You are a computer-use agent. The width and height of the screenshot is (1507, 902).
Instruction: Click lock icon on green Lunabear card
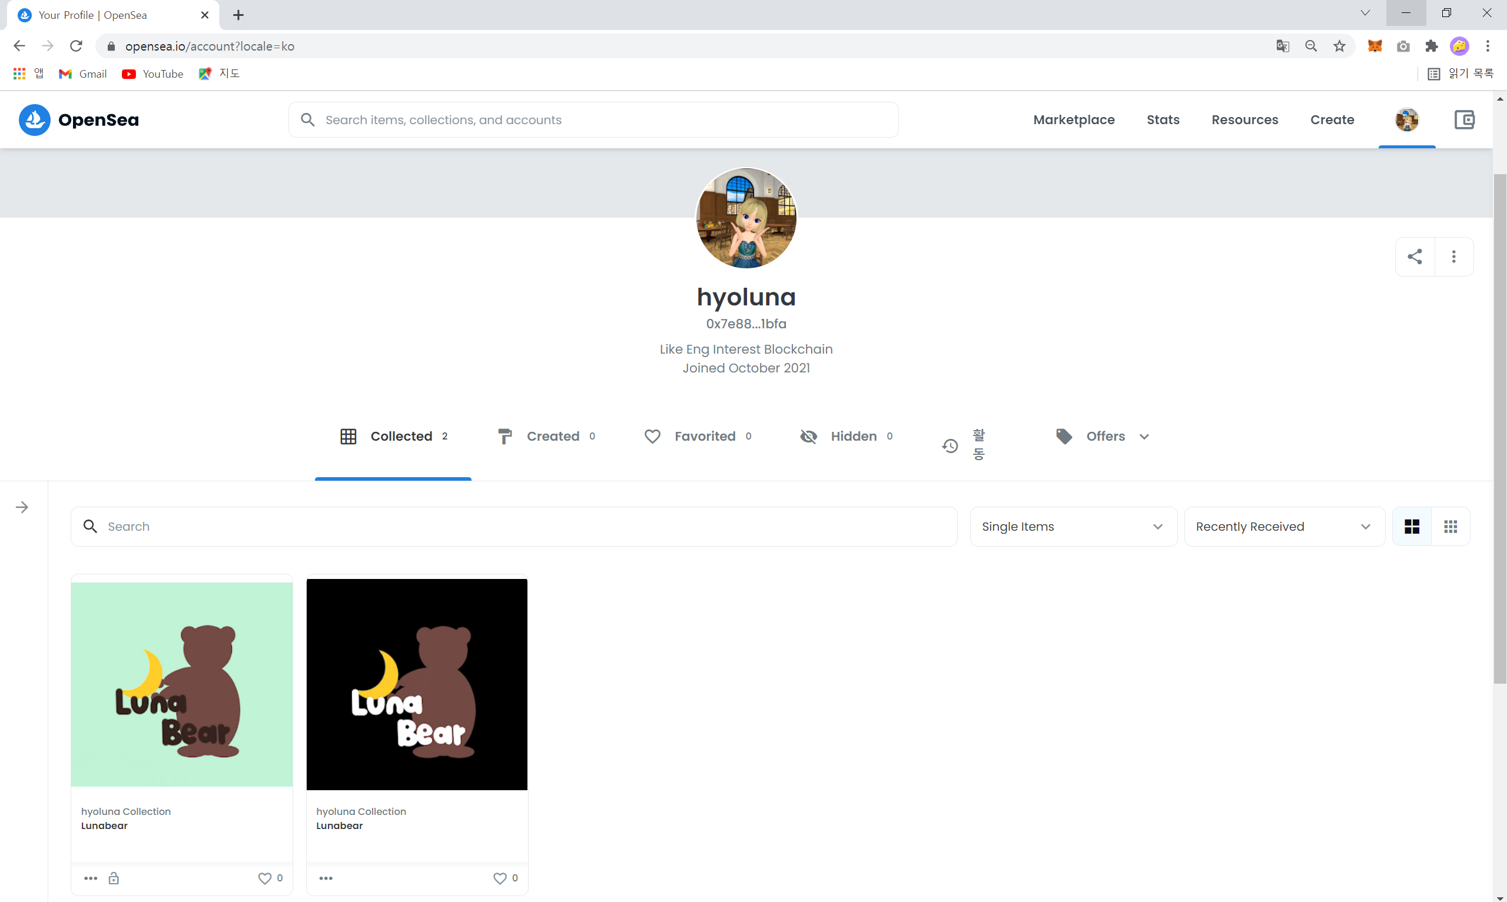pyautogui.click(x=114, y=878)
